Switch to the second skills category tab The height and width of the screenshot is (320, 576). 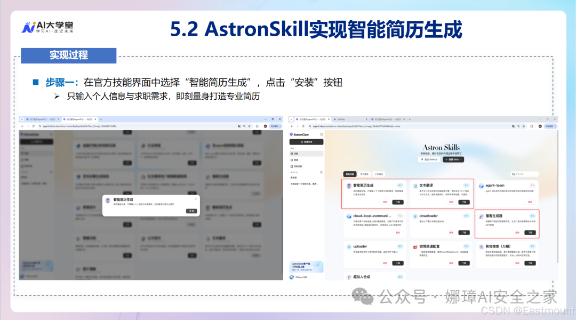(x=364, y=174)
